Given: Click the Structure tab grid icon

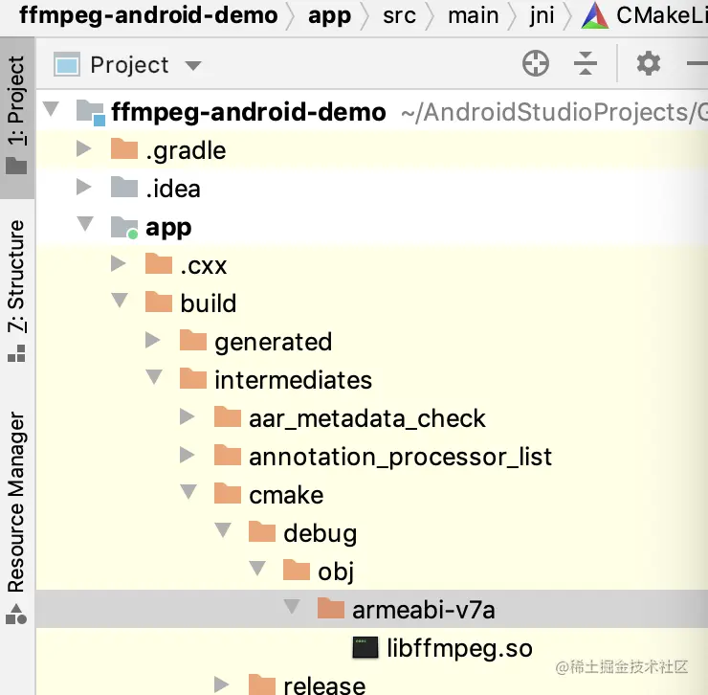Looking at the screenshot, I should (16, 353).
